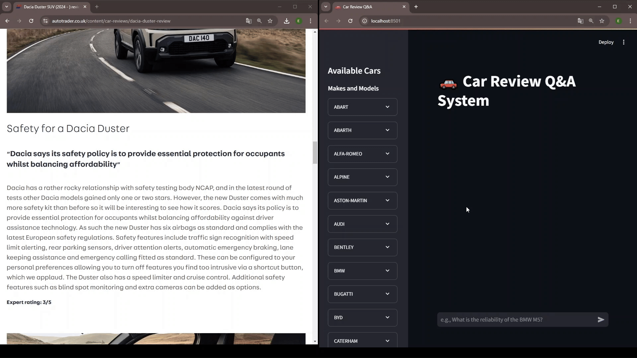The height and width of the screenshot is (358, 637).
Task: Close the Dacia Duster SUV tab
Action: pyautogui.click(x=85, y=7)
